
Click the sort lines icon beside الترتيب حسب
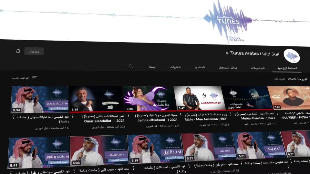[35, 78]
